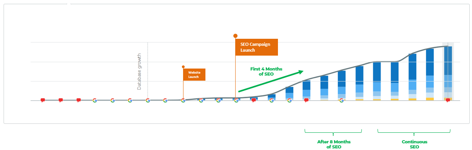The height and width of the screenshot is (150, 472).
Task: Click dark blue segment of second-to-last bar
Action: coord(430,62)
